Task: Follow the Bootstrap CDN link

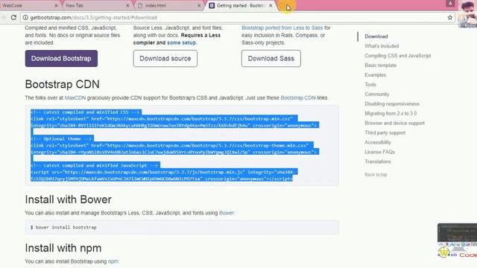Action: [298, 98]
